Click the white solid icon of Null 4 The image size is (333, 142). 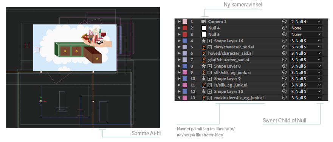coord(204,28)
